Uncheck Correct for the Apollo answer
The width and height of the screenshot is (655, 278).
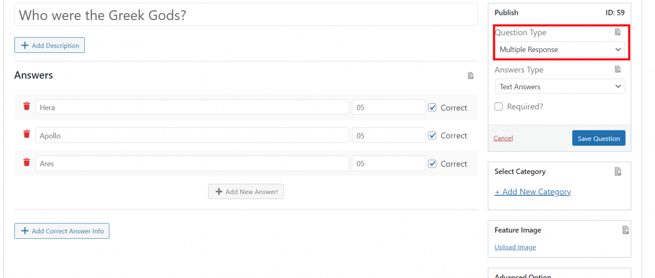[432, 136]
